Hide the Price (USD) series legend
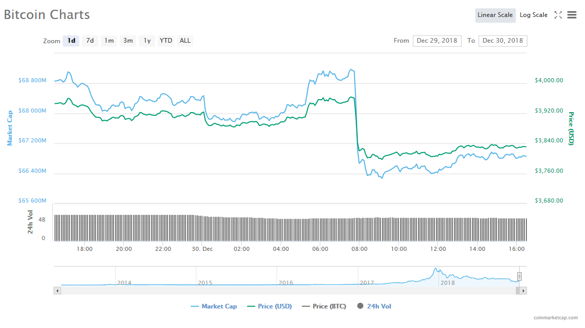 tap(269, 306)
